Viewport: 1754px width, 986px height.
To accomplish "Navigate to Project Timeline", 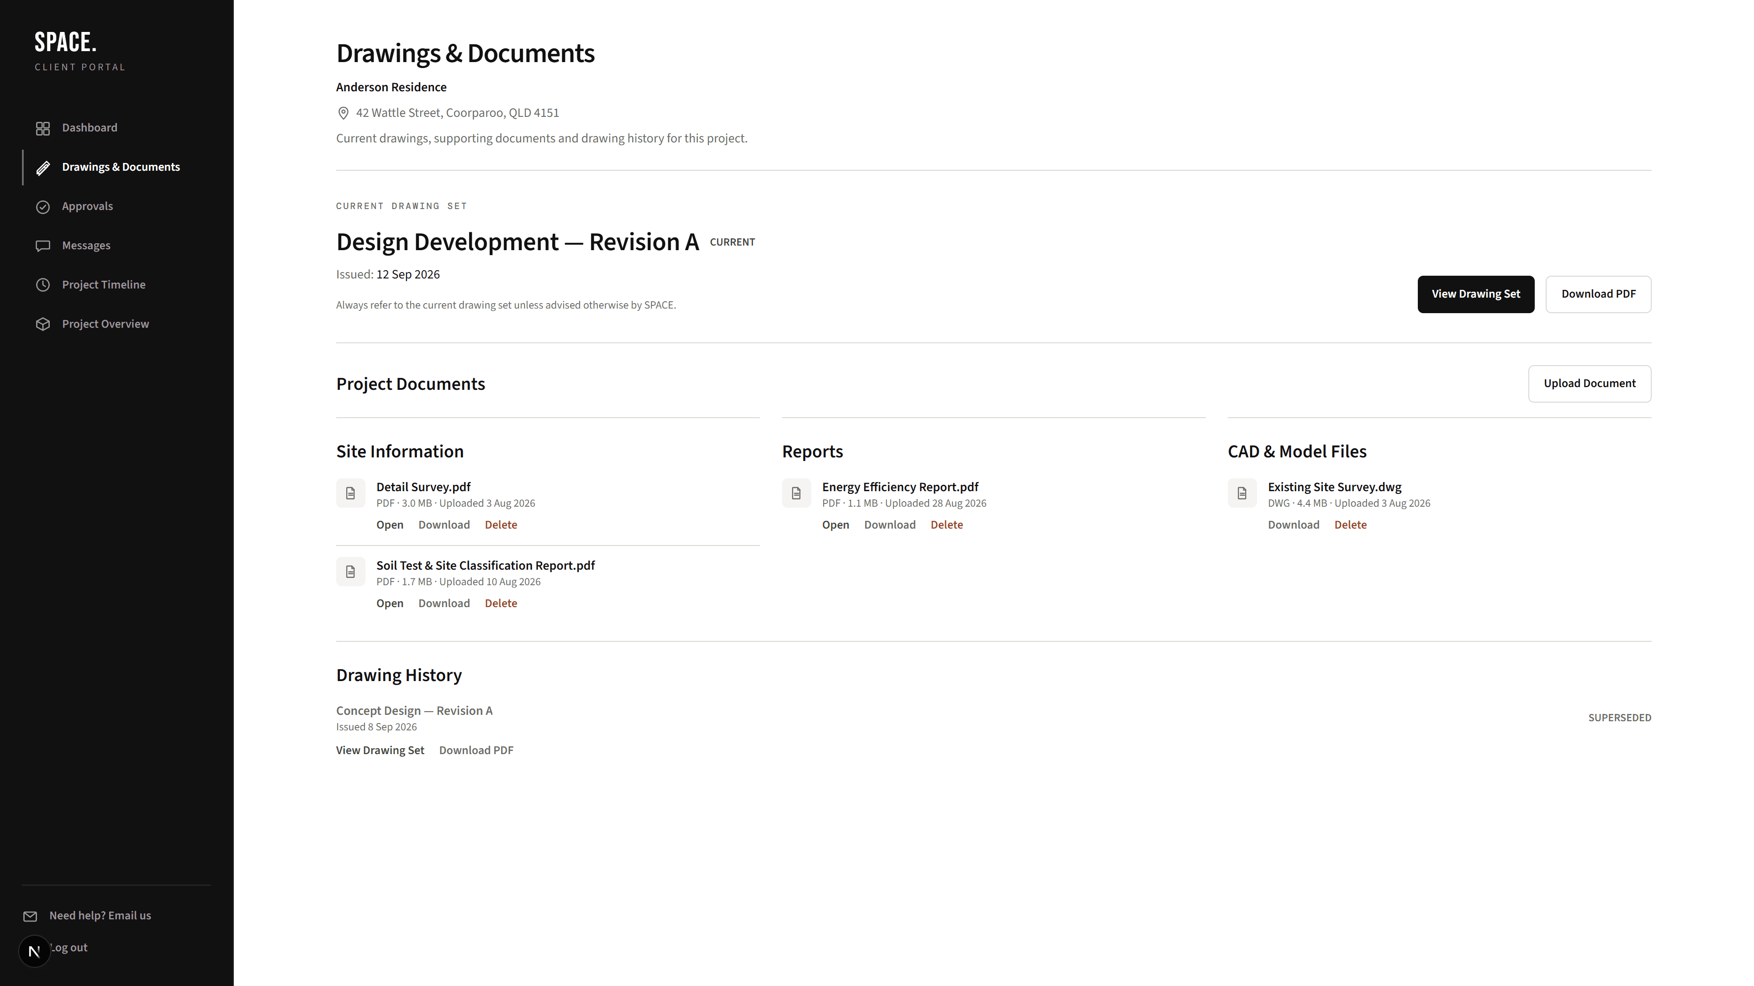I will click(x=104, y=284).
